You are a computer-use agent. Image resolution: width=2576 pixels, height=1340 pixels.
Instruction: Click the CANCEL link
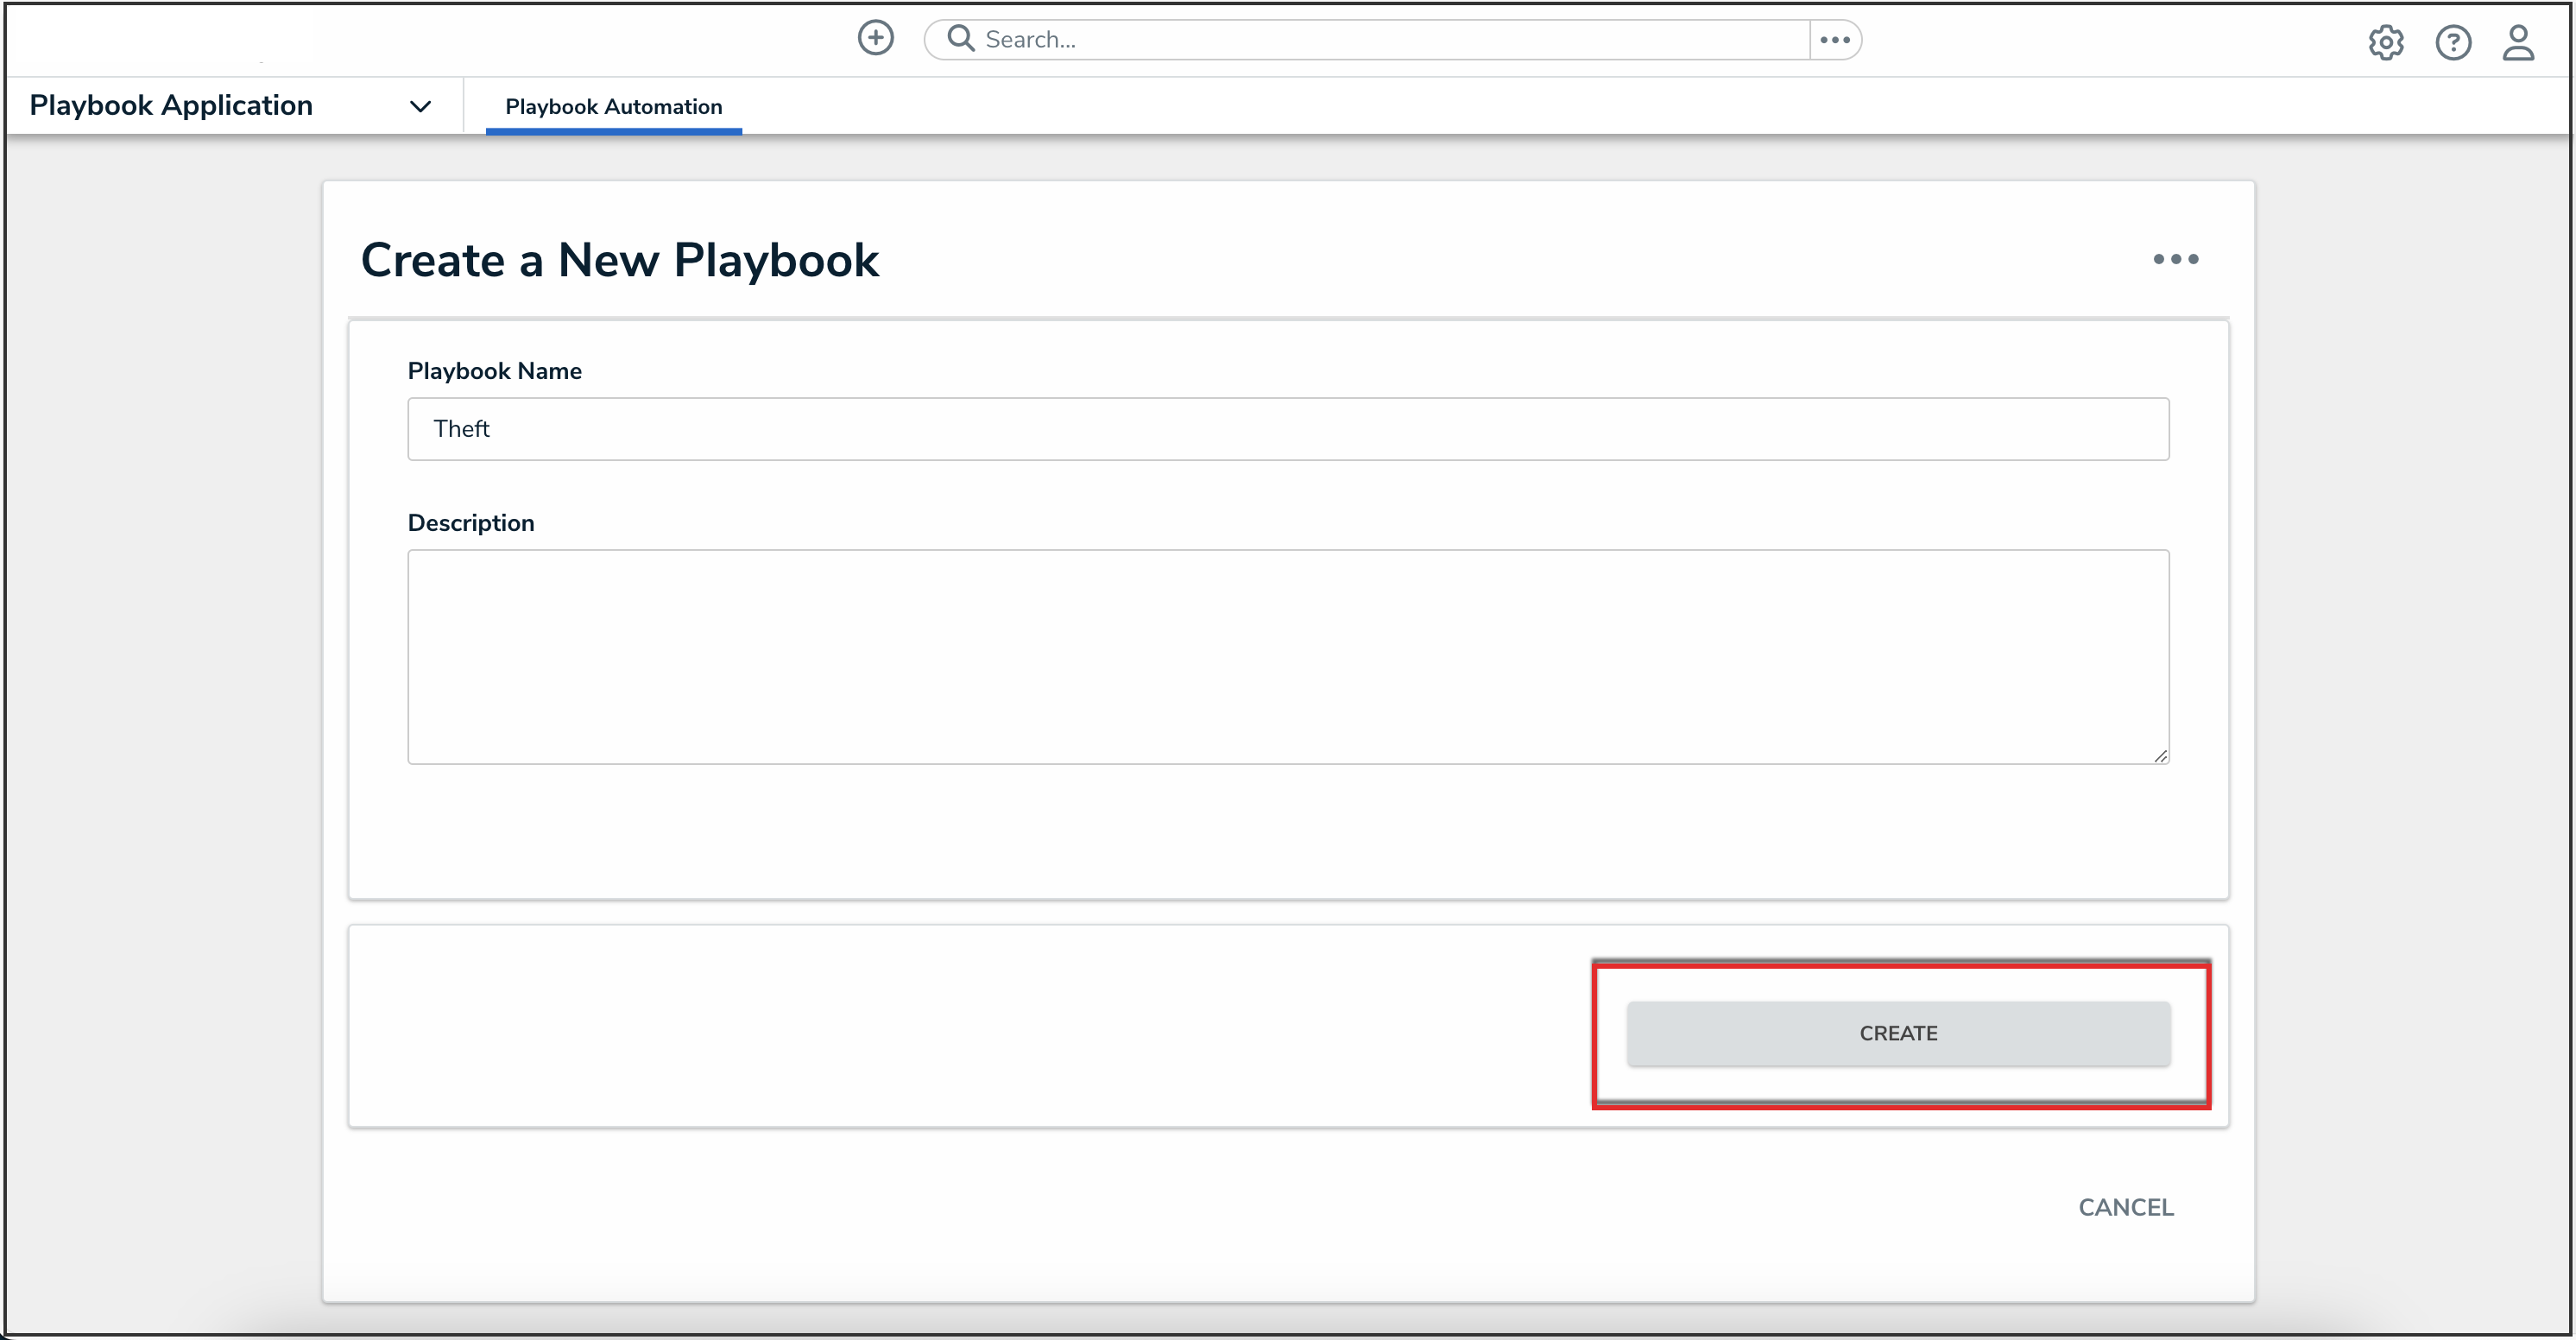pyautogui.click(x=2125, y=1207)
